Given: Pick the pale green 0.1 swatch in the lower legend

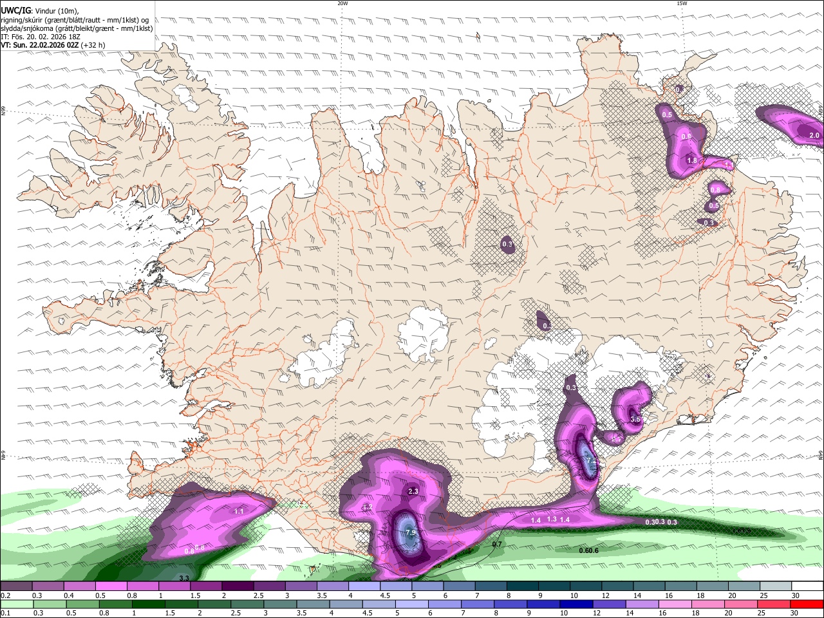Looking at the screenshot, I should [17, 604].
